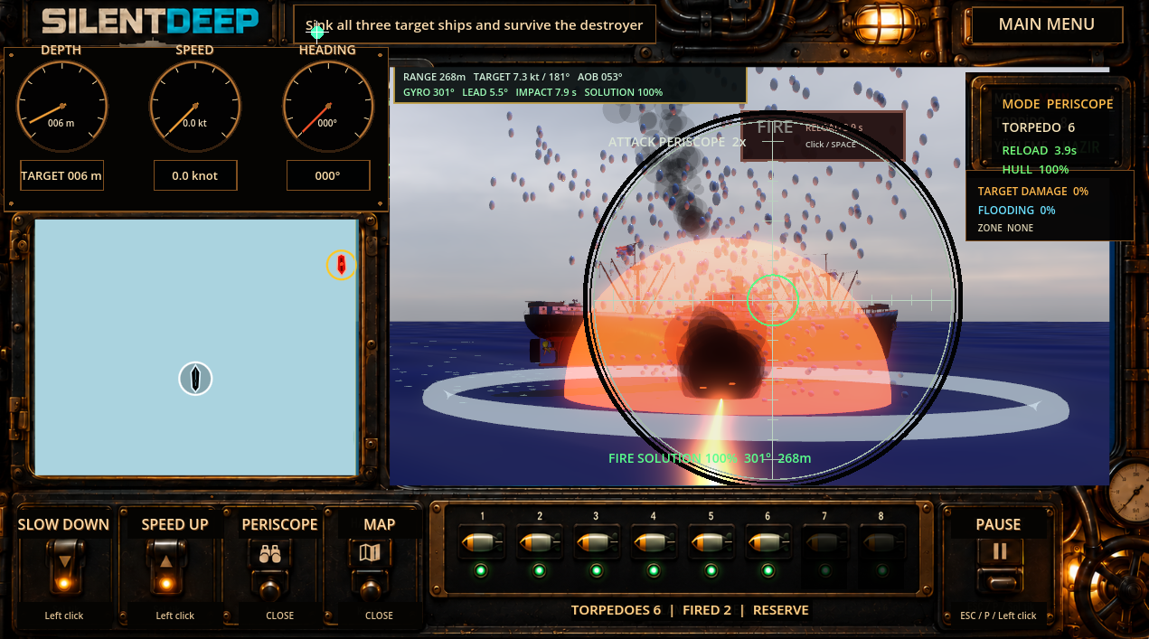Image resolution: width=1149 pixels, height=639 pixels.
Task: Click the FIRE SOLUTION 100% text
Action: [x=673, y=458]
